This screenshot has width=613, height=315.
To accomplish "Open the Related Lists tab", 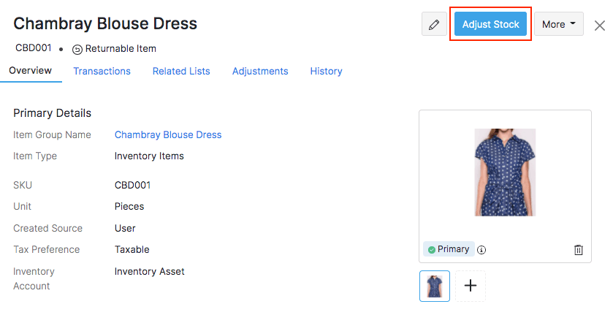I will (181, 71).
